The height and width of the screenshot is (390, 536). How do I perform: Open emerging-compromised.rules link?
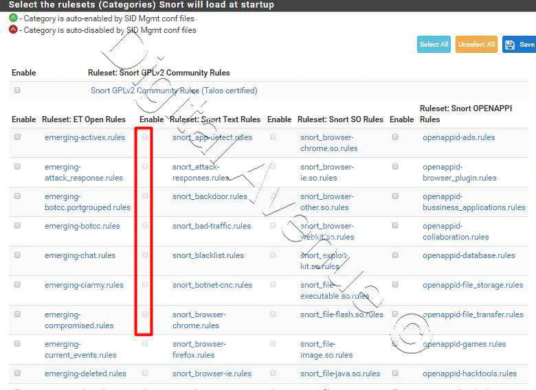[79, 320]
